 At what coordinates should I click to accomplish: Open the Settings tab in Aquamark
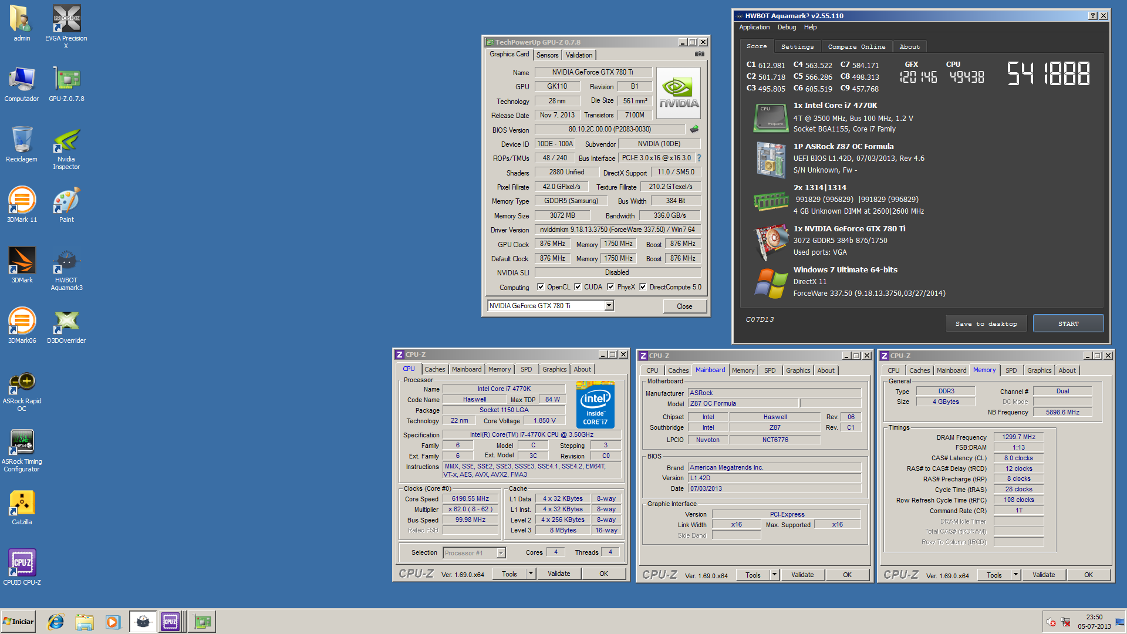pos(797,47)
